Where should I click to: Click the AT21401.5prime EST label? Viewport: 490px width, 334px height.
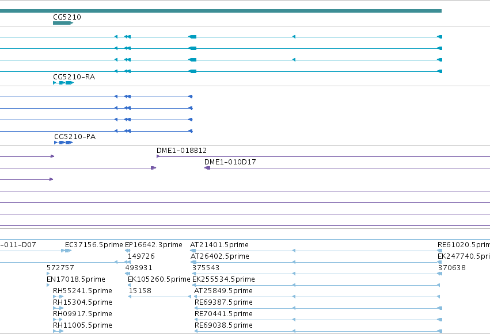click(x=219, y=245)
